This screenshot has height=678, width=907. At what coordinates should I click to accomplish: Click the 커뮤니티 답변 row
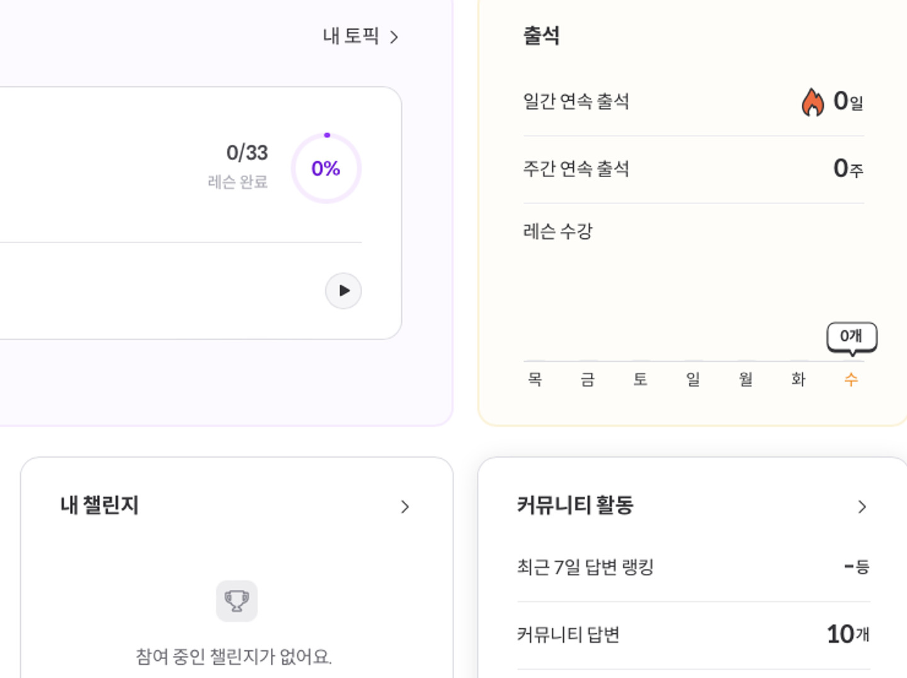(x=693, y=634)
